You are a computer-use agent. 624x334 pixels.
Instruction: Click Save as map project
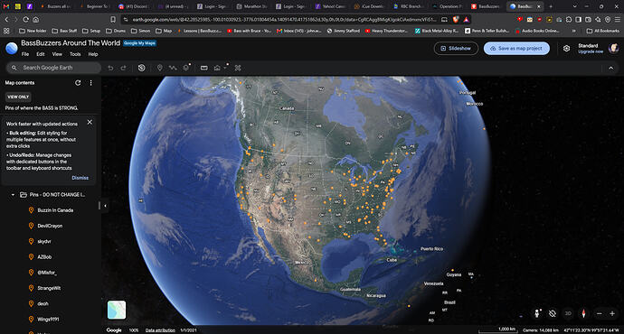click(x=516, y=49)
